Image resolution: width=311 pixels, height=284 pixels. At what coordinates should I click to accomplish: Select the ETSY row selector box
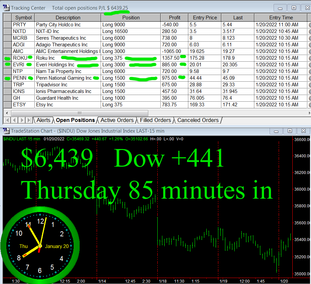tap(8, 105)
